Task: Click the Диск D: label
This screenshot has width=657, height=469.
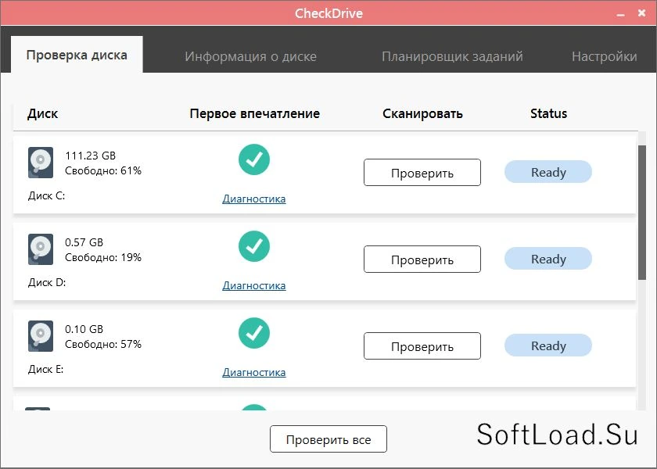Action: tap(47, 282)
